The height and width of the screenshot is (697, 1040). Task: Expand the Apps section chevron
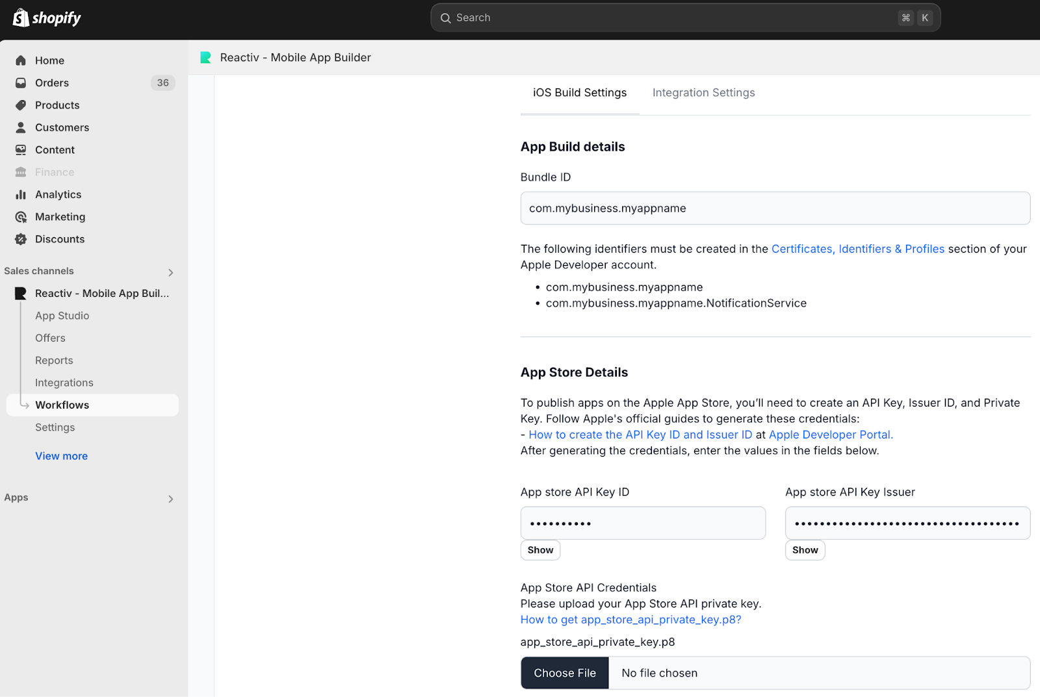pyautogui.click(x=170, y=499)
